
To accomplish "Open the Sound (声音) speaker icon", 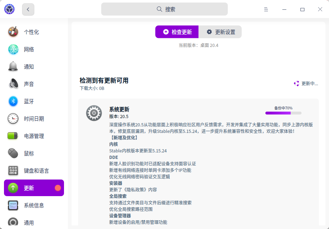I will click(x=13, y=84).
